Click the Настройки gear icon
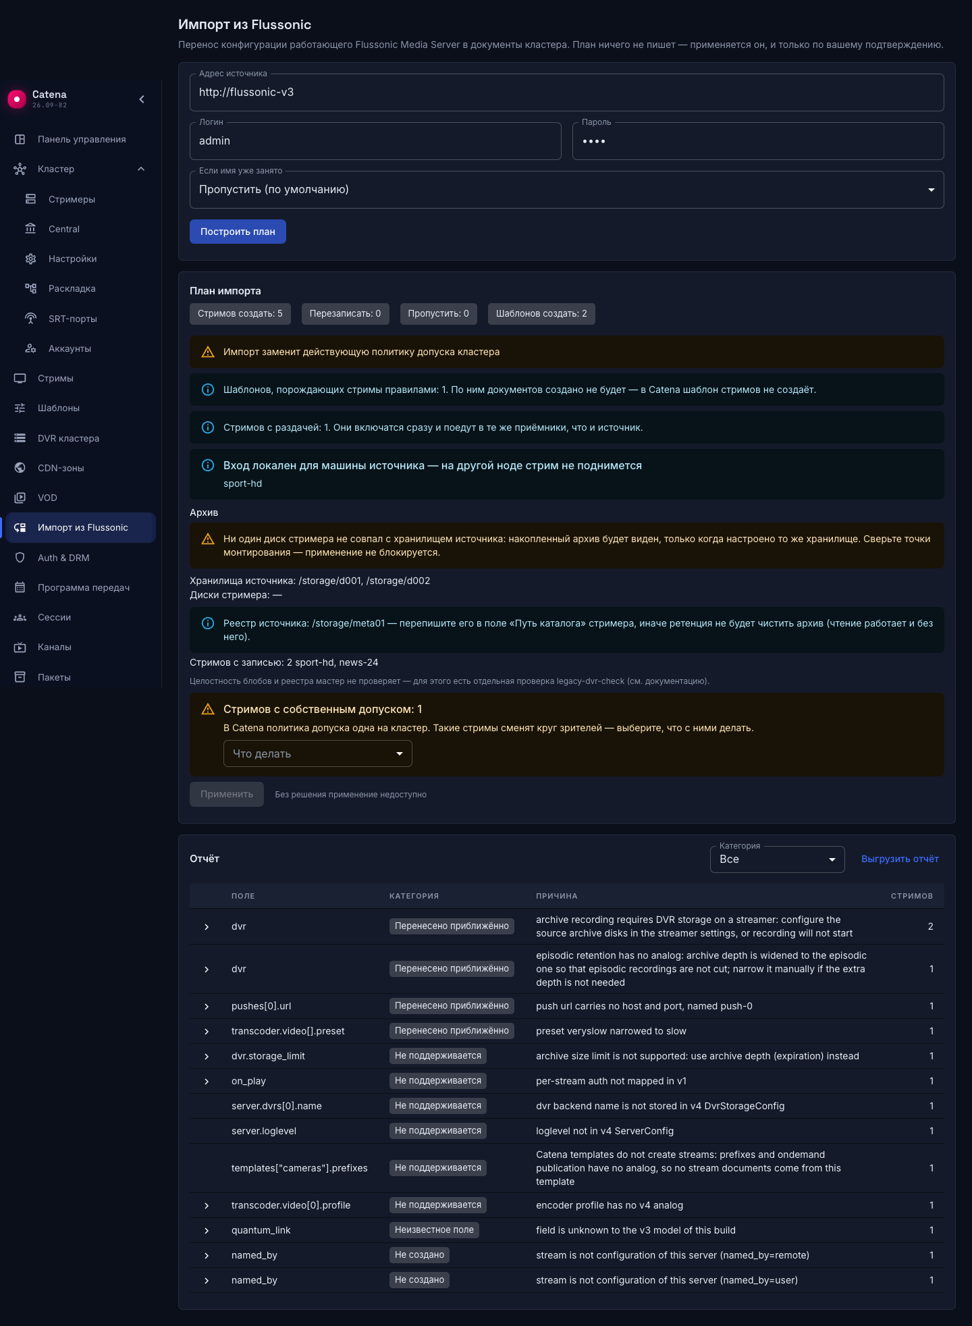The width and height of the screenshot is (972, 1326). [x=30, y=259]
